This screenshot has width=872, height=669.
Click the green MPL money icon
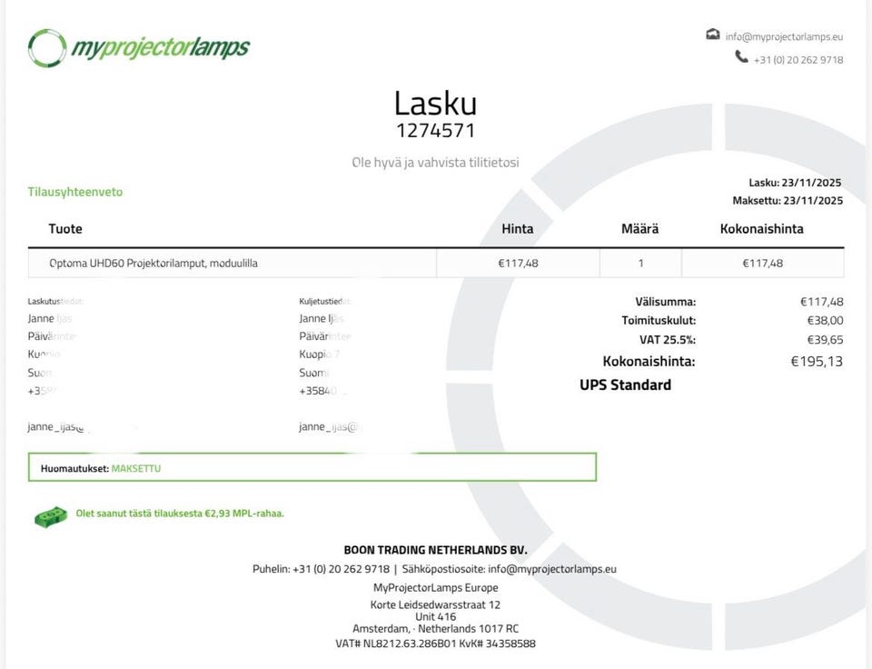(x=51, y=517)
